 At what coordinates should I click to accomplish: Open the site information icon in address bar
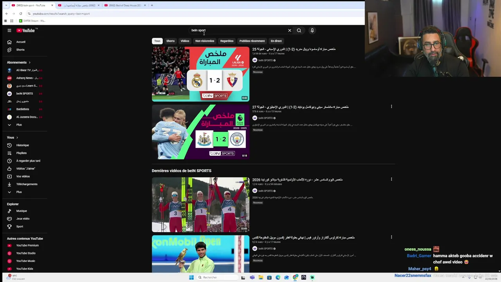[29, 14]
